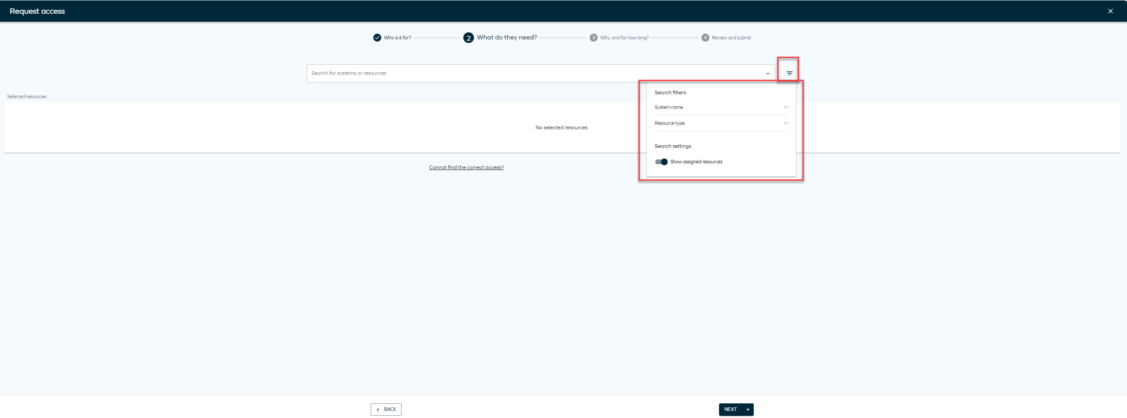Open 'What do they need?' step

pyautogui.click(x=507, y=37)
